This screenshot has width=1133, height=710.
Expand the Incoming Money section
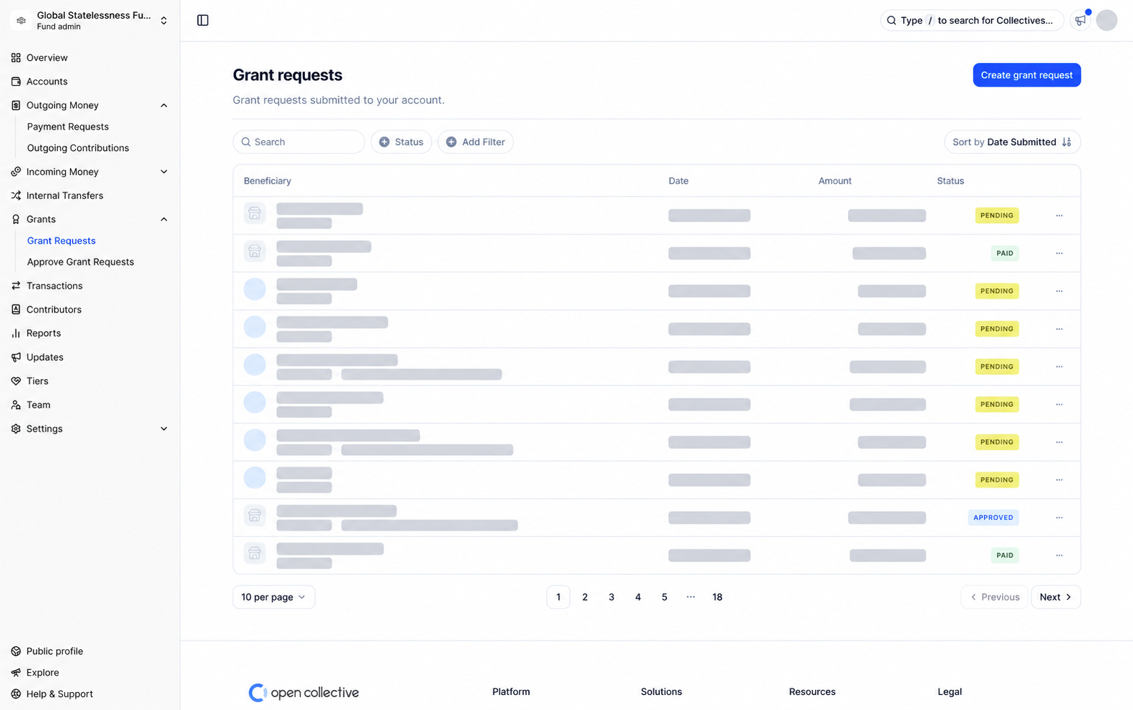pos(164,172)
